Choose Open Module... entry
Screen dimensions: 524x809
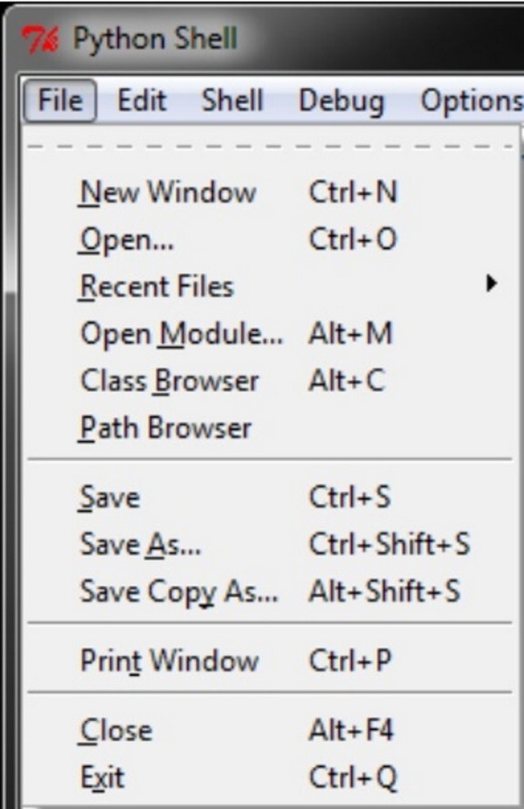coord(272,334)
